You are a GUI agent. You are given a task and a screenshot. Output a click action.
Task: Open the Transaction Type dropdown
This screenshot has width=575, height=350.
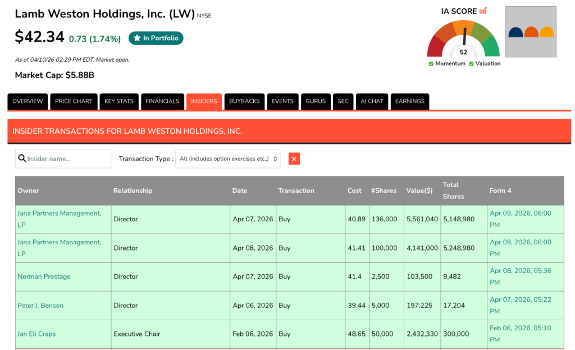pyautogui.click(x=228, y=159)
